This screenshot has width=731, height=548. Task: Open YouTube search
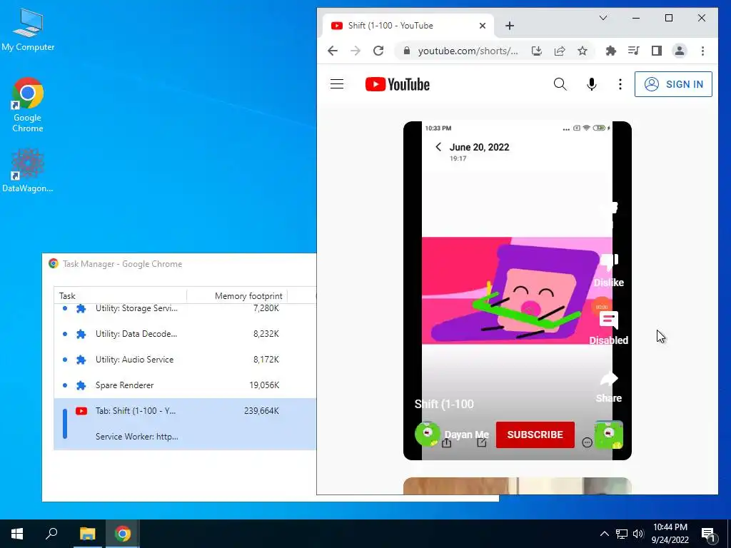click(x=560, y=84)
